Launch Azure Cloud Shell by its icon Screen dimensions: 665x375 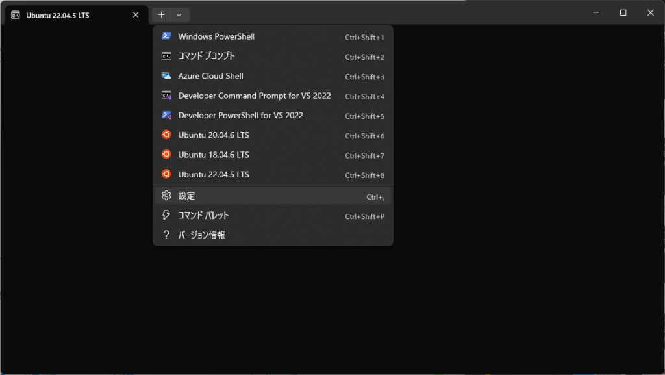click(x=167, y=76)
